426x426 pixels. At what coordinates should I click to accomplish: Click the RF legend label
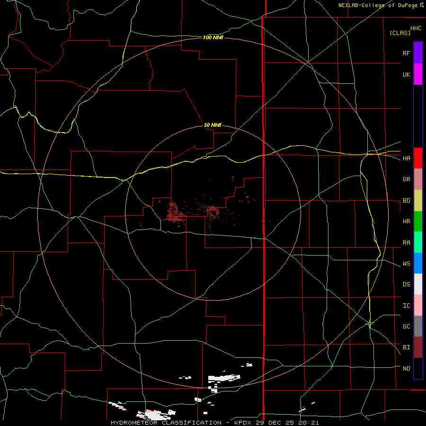click(406, 53)
